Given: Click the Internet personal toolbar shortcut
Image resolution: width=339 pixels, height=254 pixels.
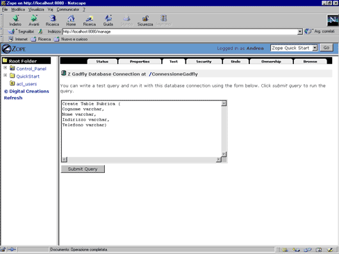Looking at the screenshot, I should pyautogui.click(x=18, y=39).
